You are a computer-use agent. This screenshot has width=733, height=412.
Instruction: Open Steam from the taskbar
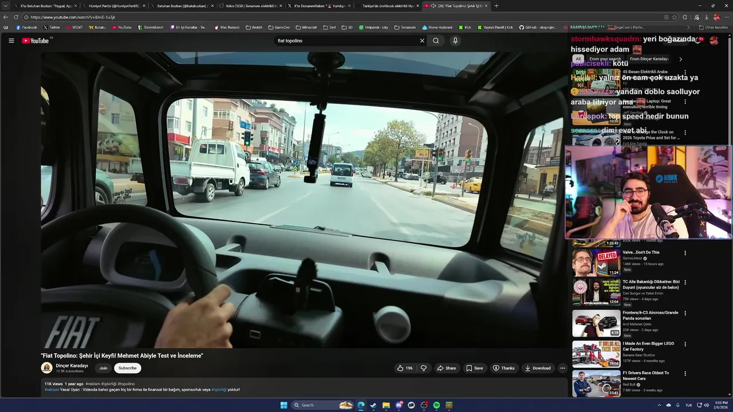(x=373, y=405)
